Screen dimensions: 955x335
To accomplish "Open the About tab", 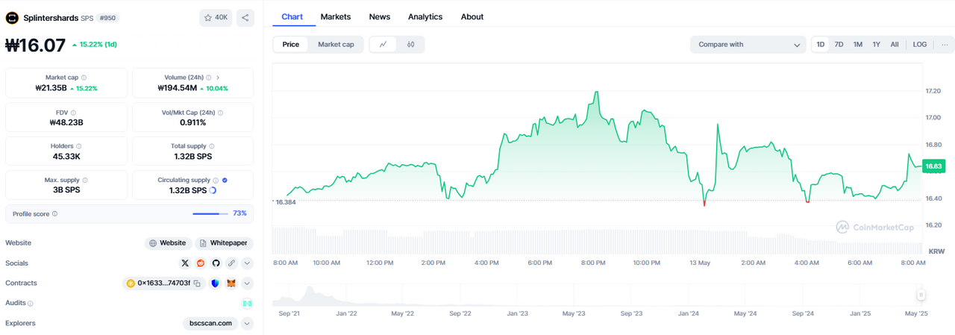I will pos(472,16).
